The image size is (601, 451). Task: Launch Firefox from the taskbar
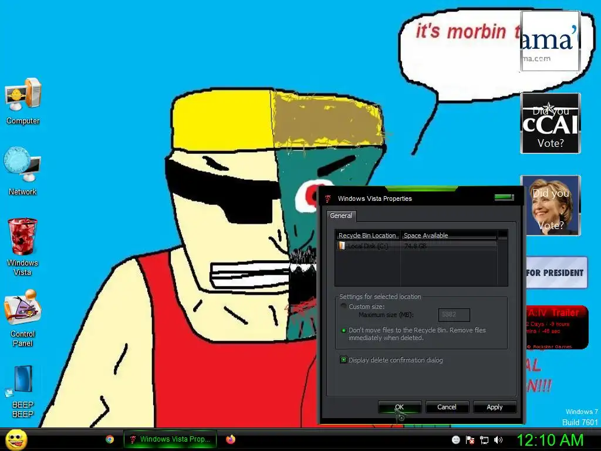[230, 439]
